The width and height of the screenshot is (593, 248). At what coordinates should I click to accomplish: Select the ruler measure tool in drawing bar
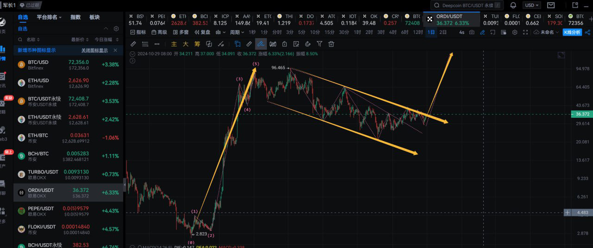click(x=133, y=44)
